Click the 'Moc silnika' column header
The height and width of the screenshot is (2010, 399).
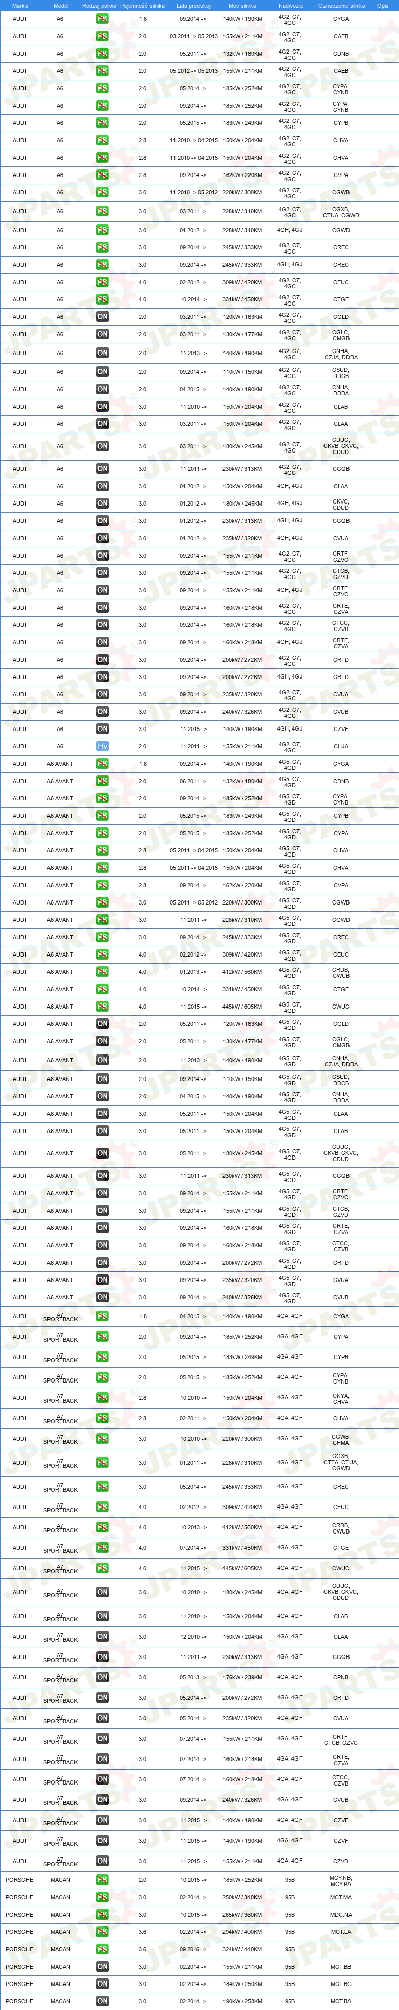click(242, 6)
